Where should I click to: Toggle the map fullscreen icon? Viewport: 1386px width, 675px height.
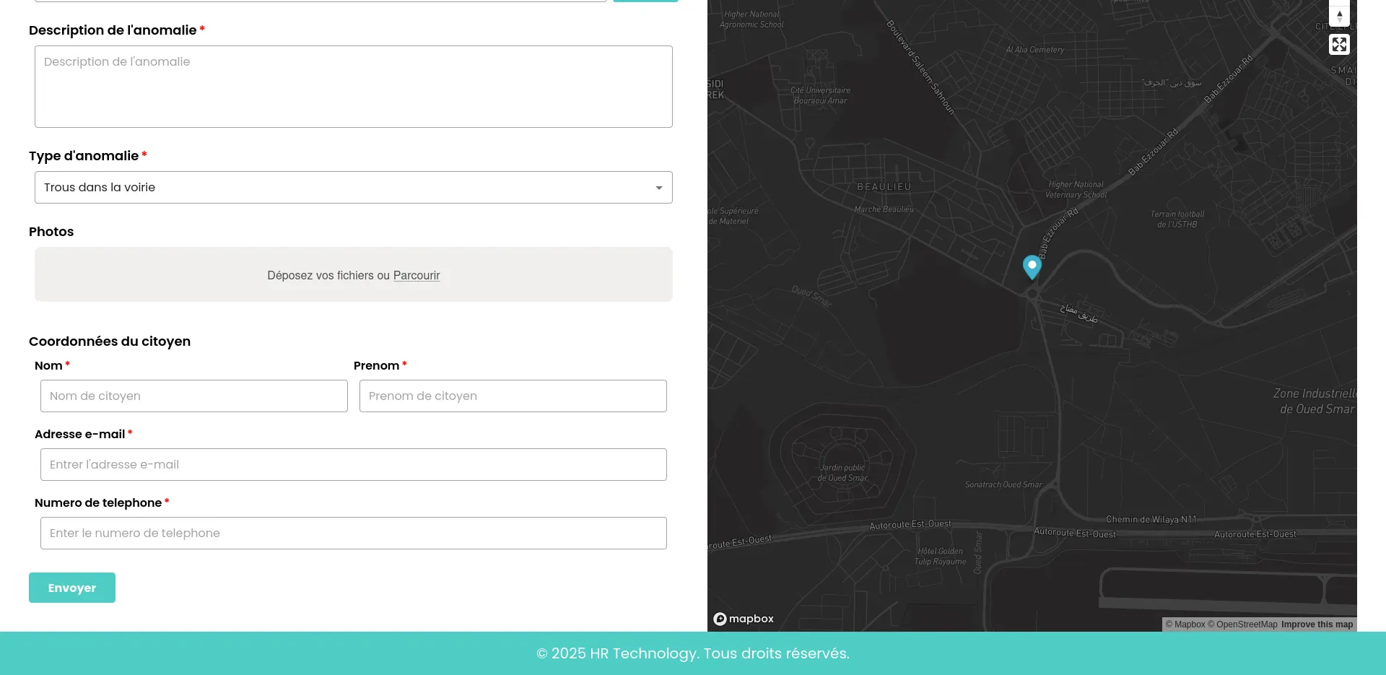click(1339, 45)
